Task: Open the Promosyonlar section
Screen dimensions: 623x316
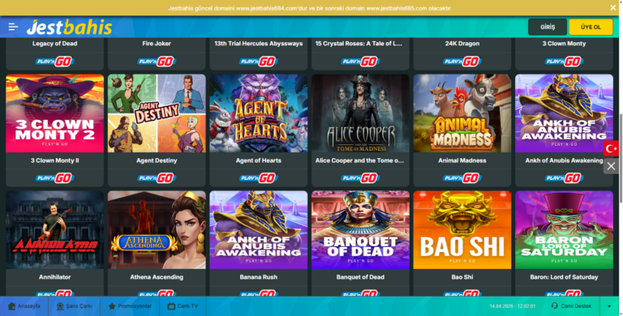Action: (x=130, y=306)
